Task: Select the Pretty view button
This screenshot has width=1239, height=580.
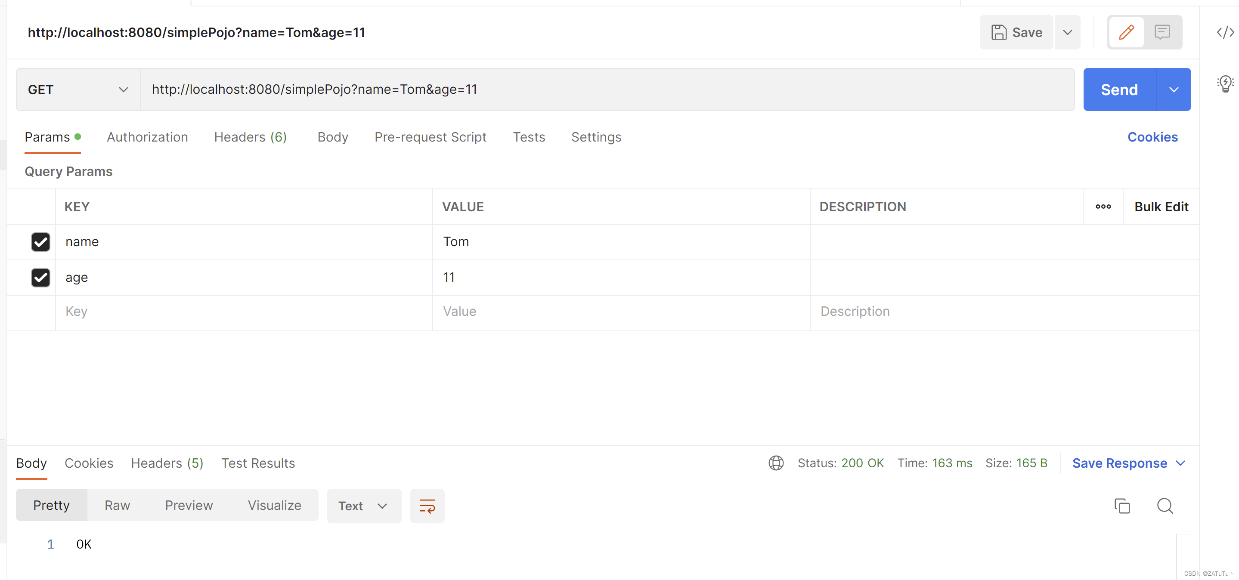Action: tap(52, 506)
